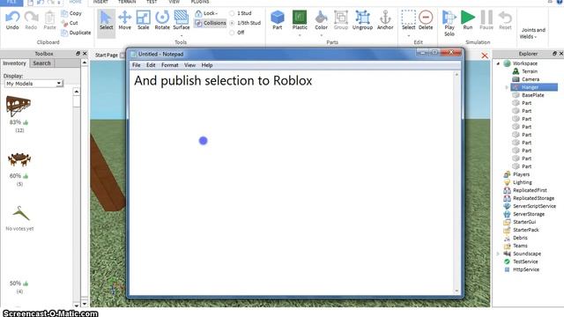Switch to Toolbox Inventory tab
This screenshot has width=564, height=317.
coord(14,63)
